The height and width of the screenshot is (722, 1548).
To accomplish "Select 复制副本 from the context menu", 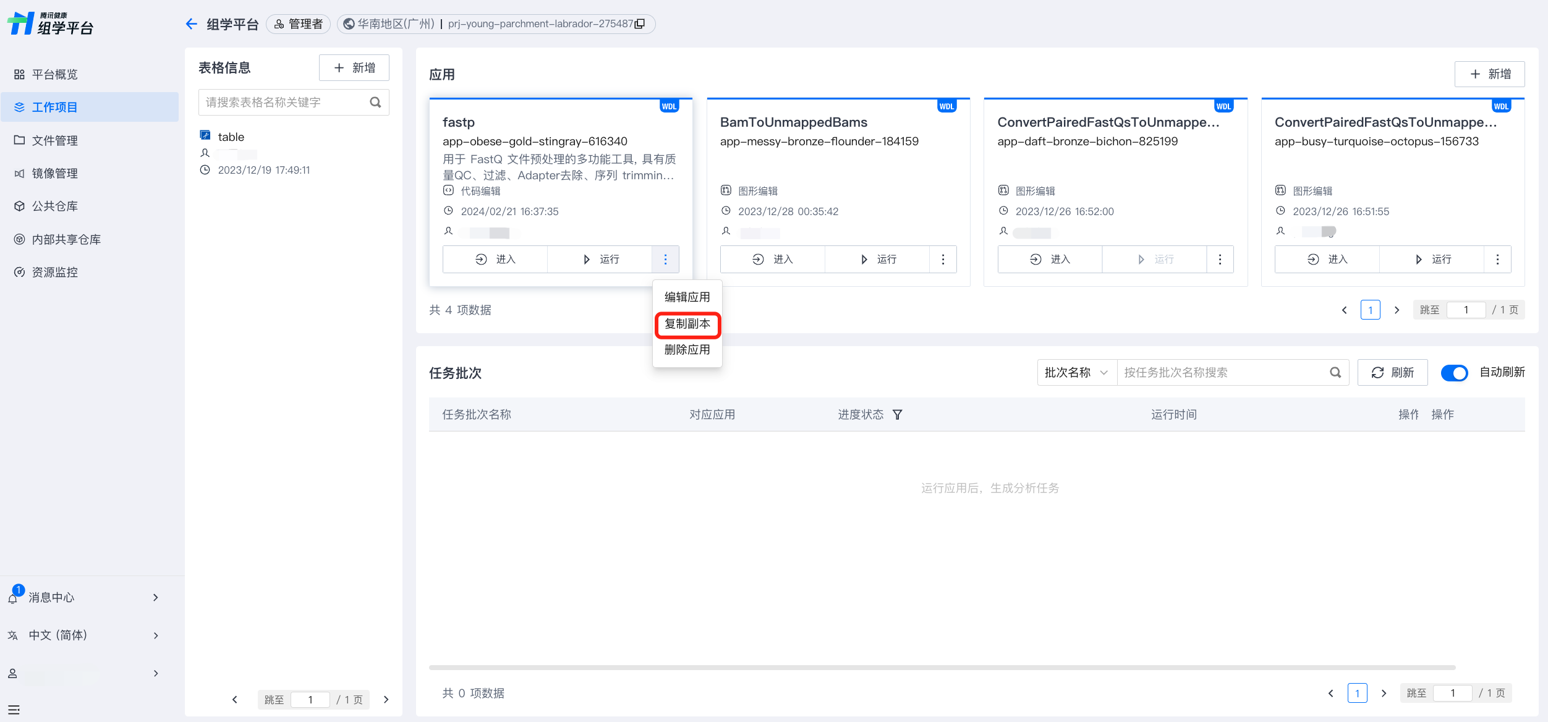I will 687,324.
